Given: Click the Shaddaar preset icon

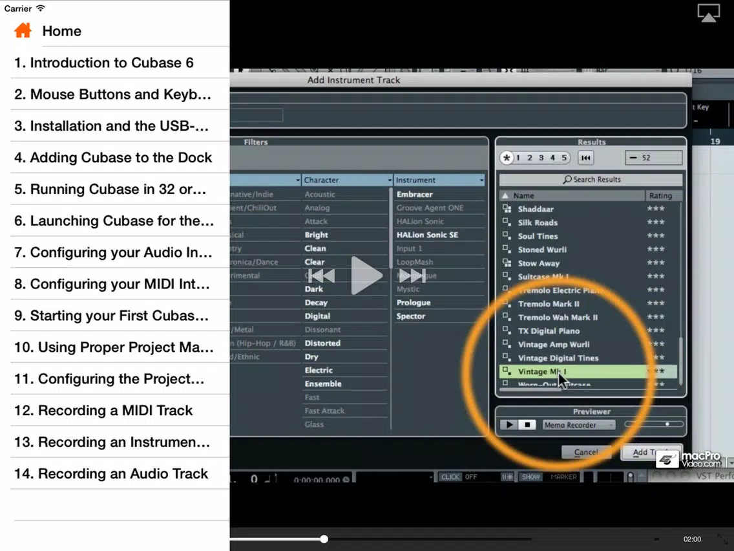Looking at the screenshot, I should click(507, 209).
